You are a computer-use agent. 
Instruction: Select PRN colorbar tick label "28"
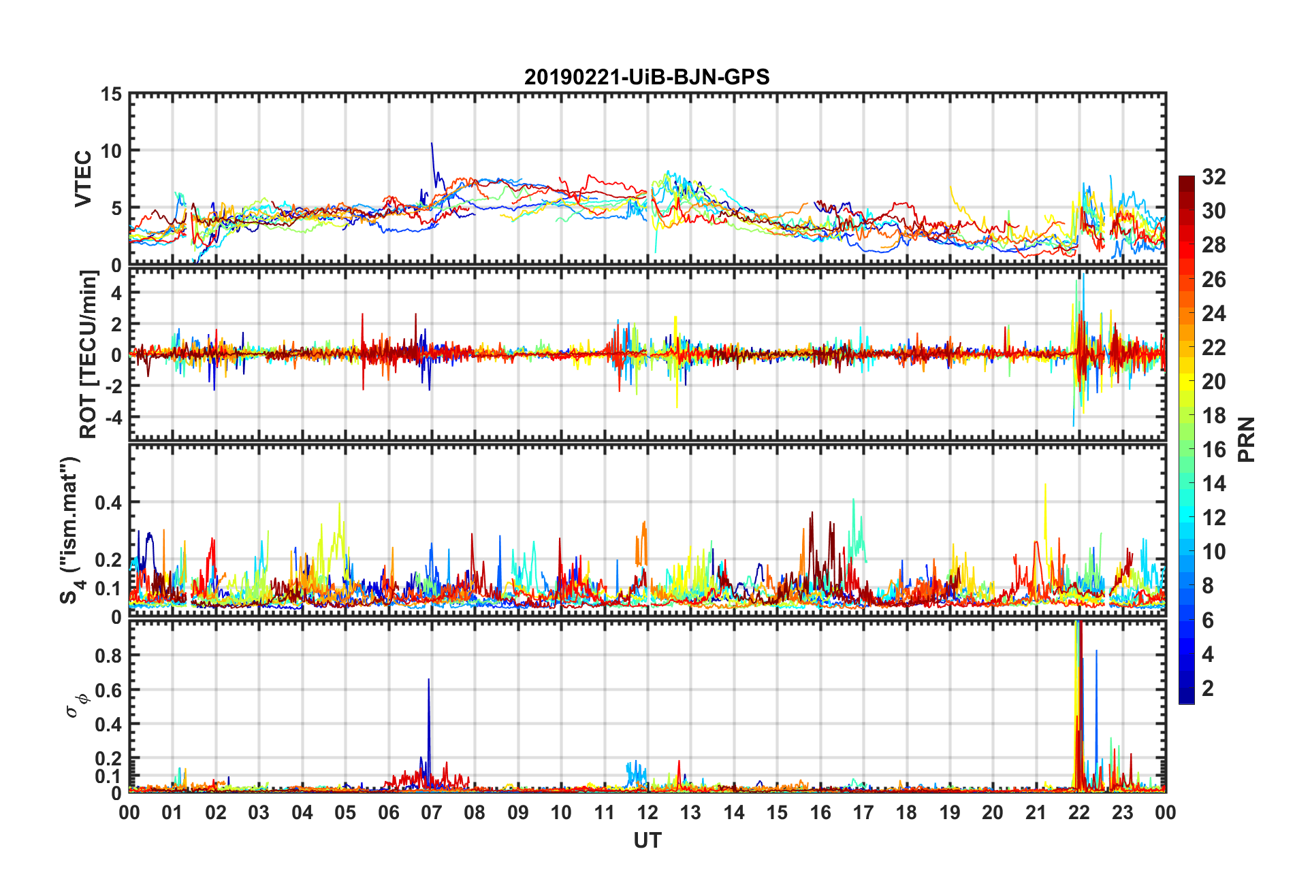tap(1214, 245)
